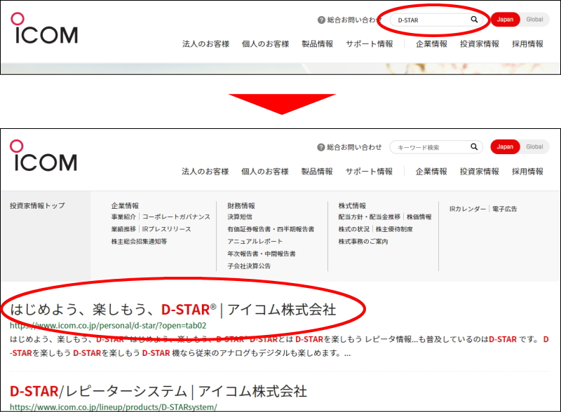The width and height of the screenshot is (561, 412).
Task: Open 配当方針・配当金推移 link
Action: click(x=370, y=217)
